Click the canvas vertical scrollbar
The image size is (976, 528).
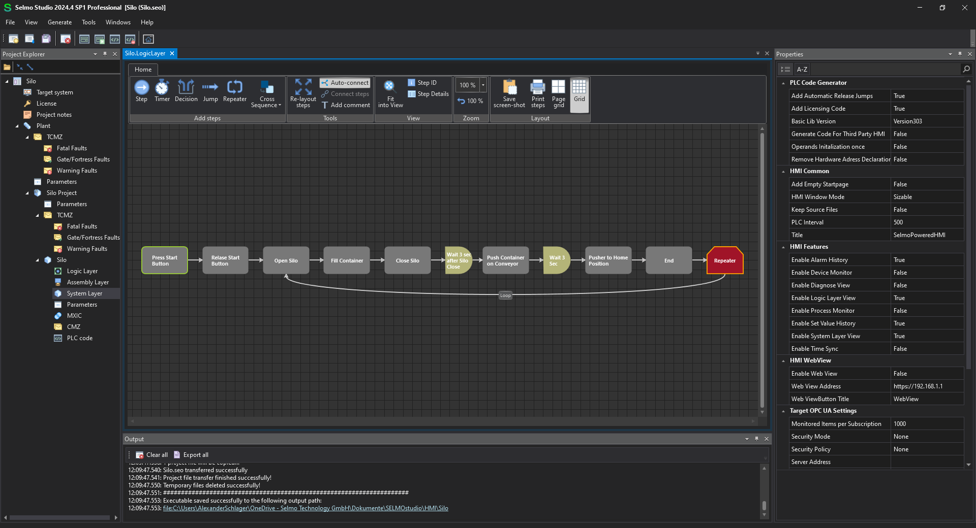(x=762, y=269)
